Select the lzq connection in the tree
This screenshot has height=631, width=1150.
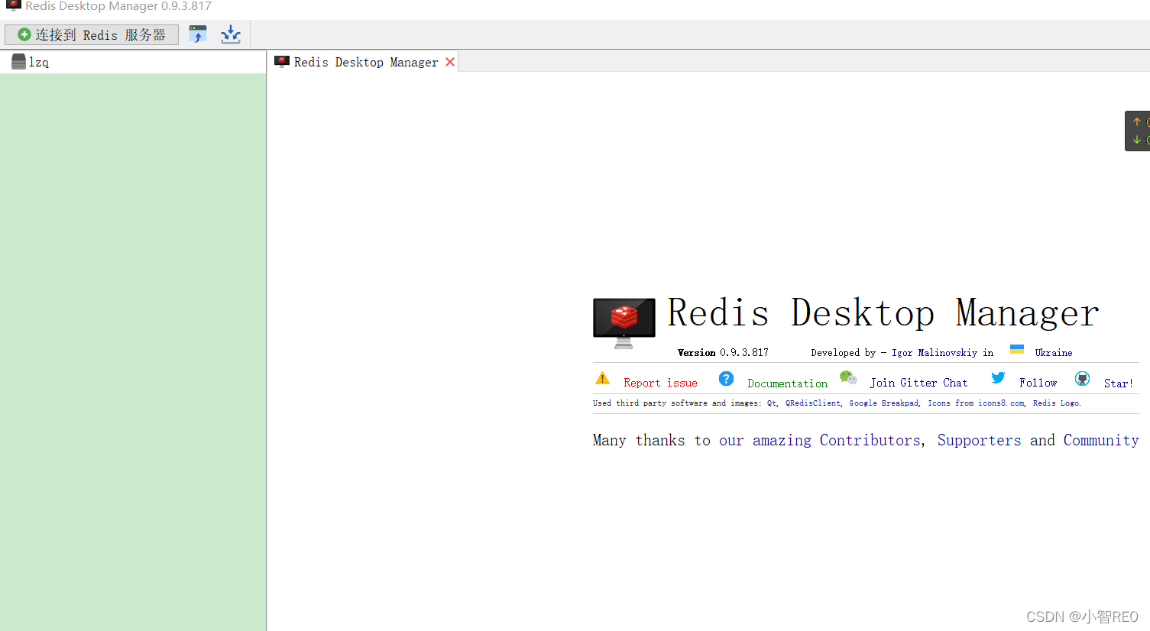[133, 62]
